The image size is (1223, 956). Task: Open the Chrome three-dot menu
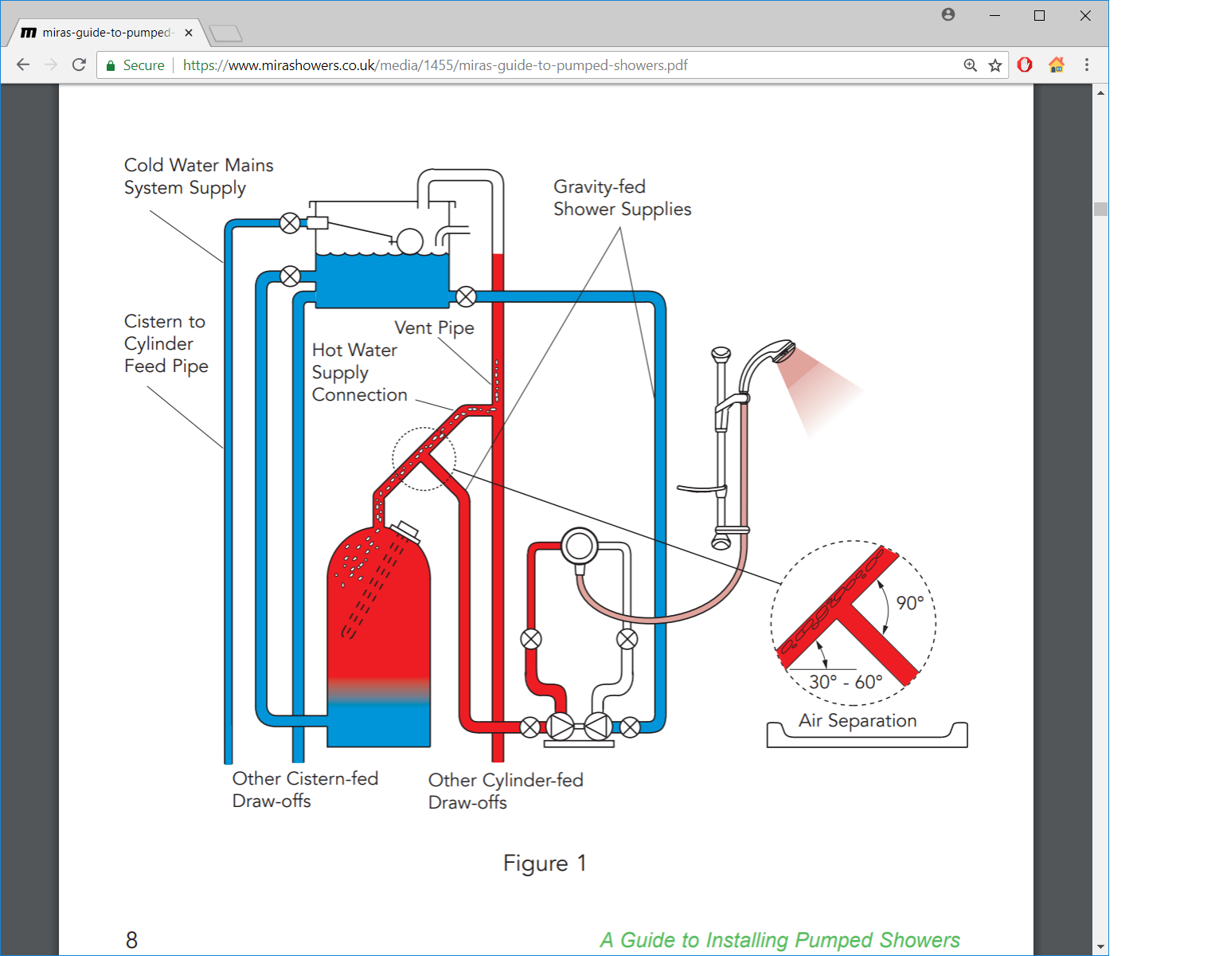tap(1086, 65)
